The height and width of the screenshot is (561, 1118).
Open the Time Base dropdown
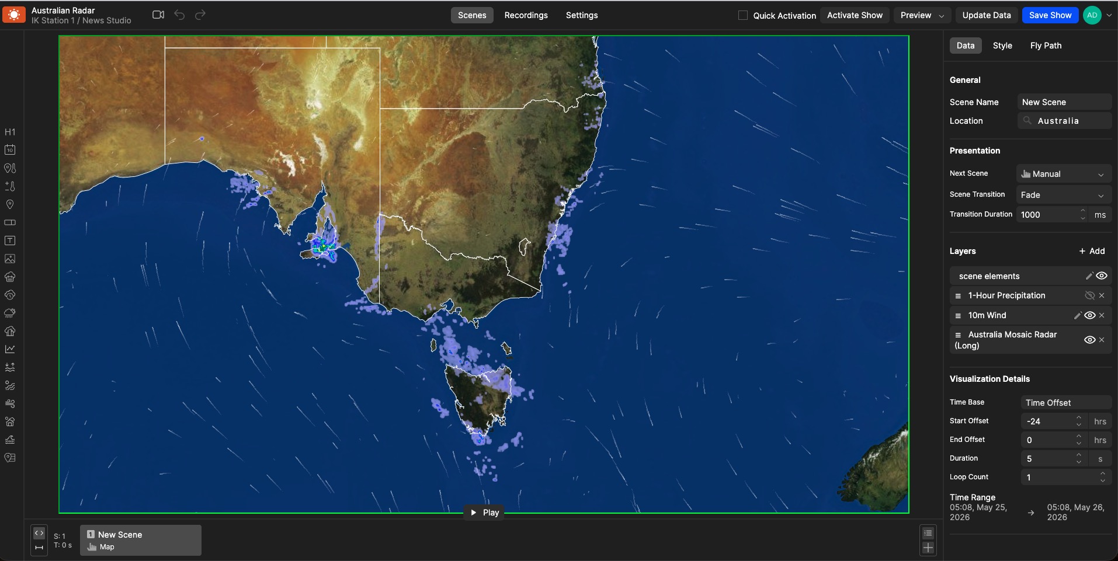pyautogui.click(x=1066, y=402)
